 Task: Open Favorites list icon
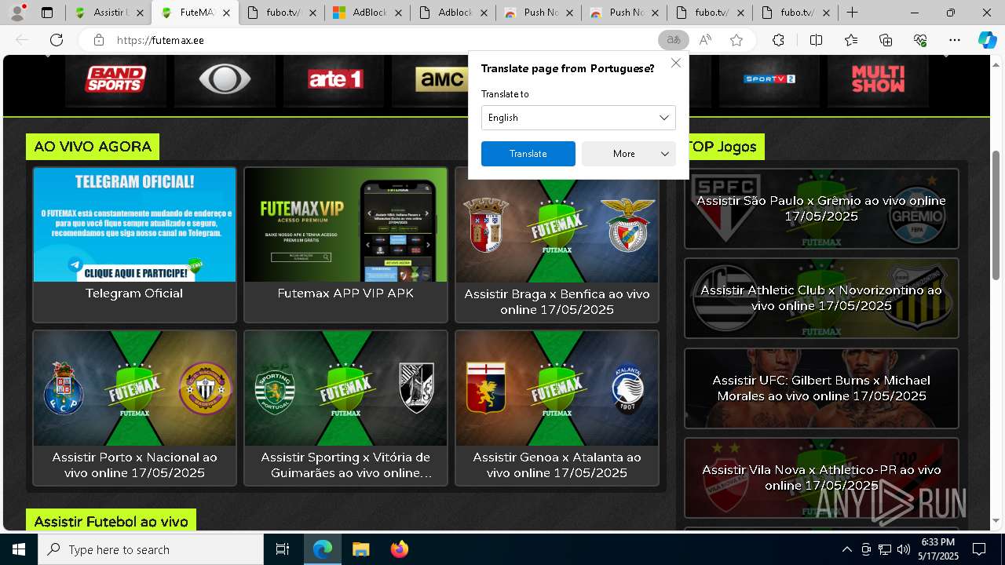pyautogui.click(x=851, y=40)
